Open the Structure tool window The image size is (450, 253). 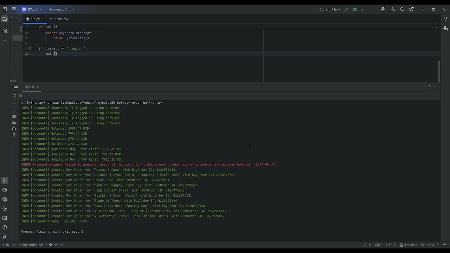tap(5, 31)
